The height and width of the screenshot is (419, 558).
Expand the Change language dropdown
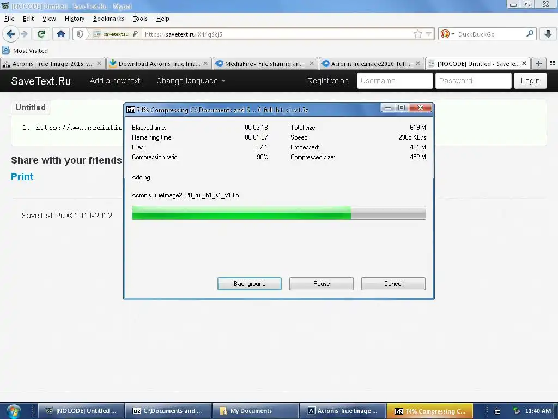191,81
